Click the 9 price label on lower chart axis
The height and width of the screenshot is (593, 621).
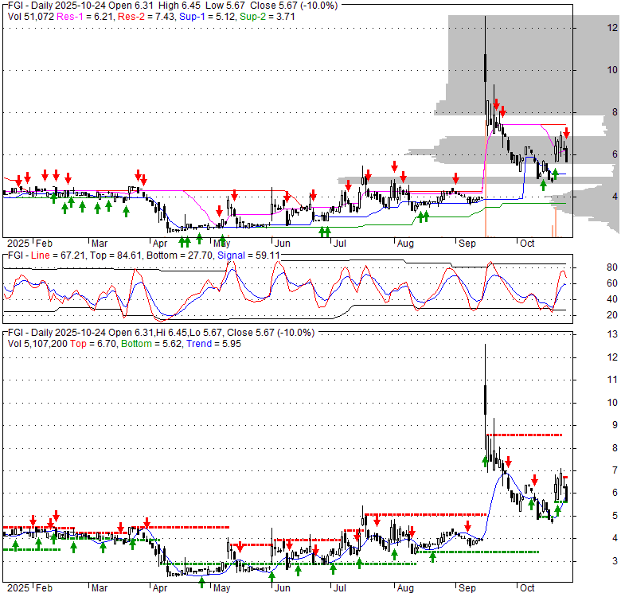615,425
